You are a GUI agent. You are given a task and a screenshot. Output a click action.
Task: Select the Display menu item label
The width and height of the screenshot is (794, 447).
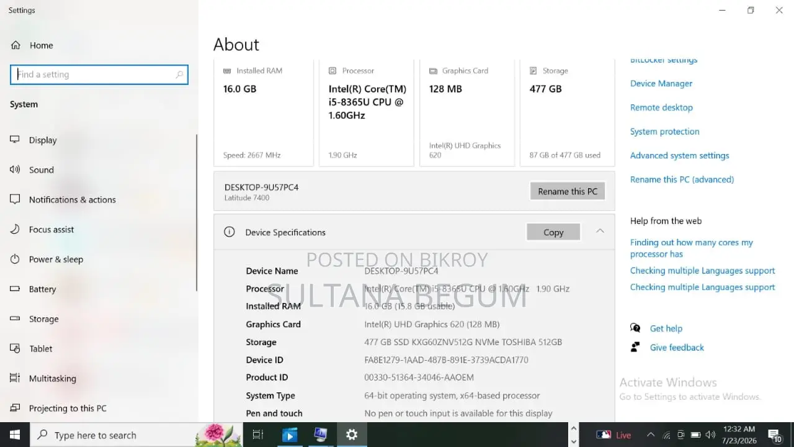point(43,140)
